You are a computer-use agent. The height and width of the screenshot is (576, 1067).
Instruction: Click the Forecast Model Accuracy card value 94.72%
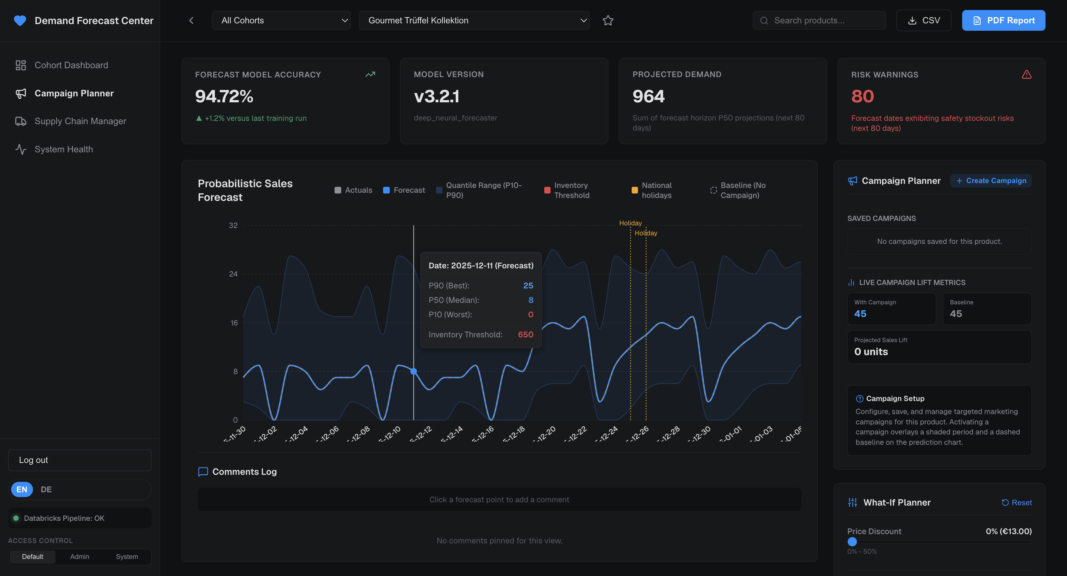[224, 96]
